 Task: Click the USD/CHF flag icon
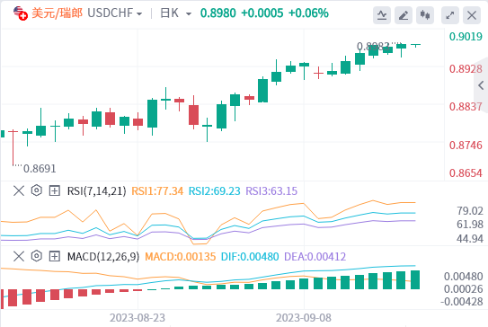pos(21,13)
